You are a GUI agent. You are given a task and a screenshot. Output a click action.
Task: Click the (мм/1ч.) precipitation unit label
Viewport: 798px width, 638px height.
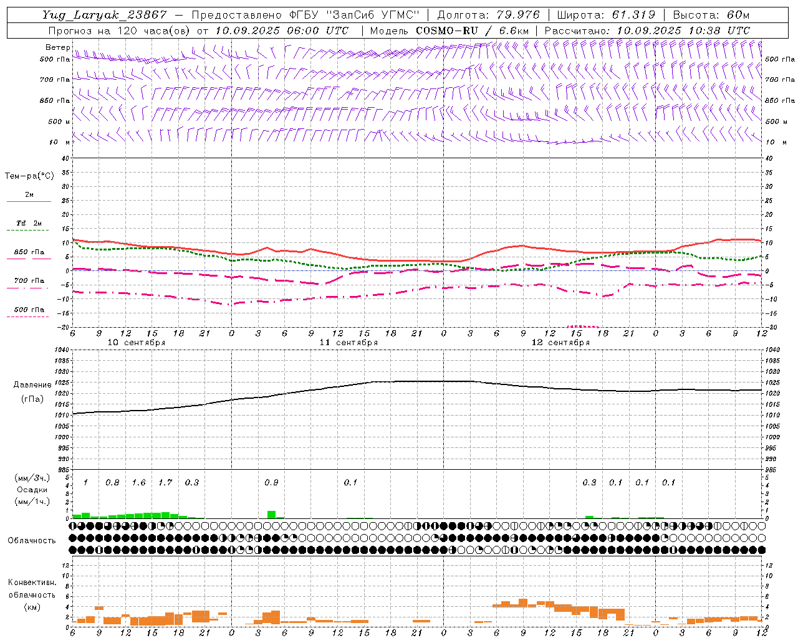[32, 502]
